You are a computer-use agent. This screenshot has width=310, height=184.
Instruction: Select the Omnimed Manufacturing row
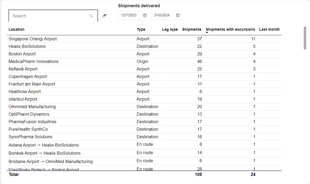(x=144, y=107)
